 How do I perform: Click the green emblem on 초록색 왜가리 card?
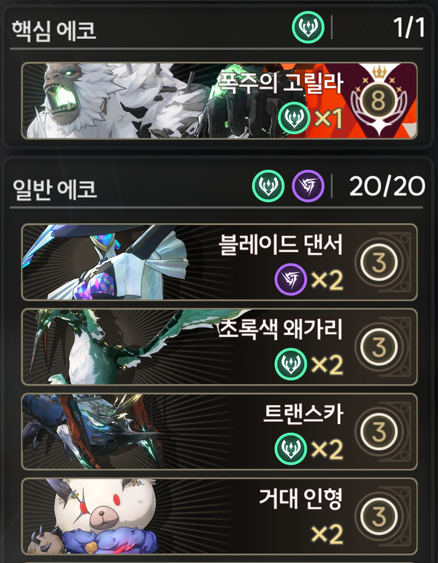click(x=290, y=364)
